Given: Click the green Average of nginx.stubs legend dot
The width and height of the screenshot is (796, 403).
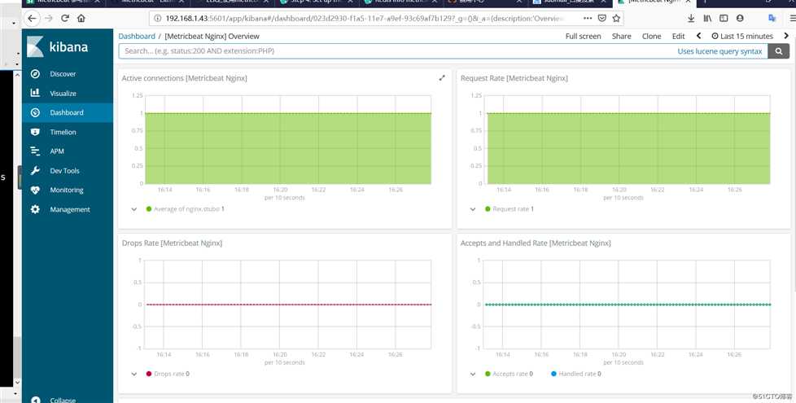Looking at the screenshot, I should tap(149, 209).
